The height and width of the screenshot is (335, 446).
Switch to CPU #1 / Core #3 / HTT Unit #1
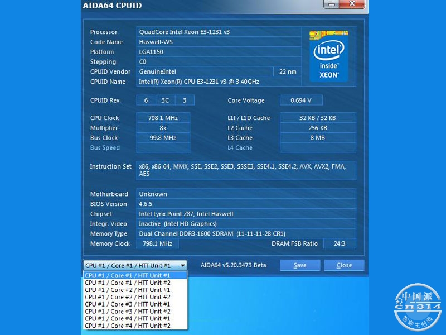(135, 304)
